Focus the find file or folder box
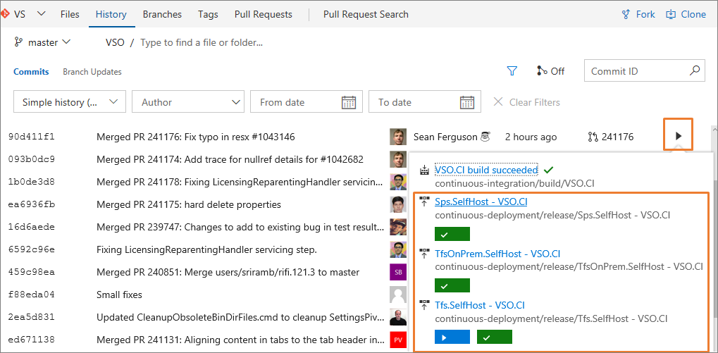This screenshot has width=718, height=353. (202, 42)
